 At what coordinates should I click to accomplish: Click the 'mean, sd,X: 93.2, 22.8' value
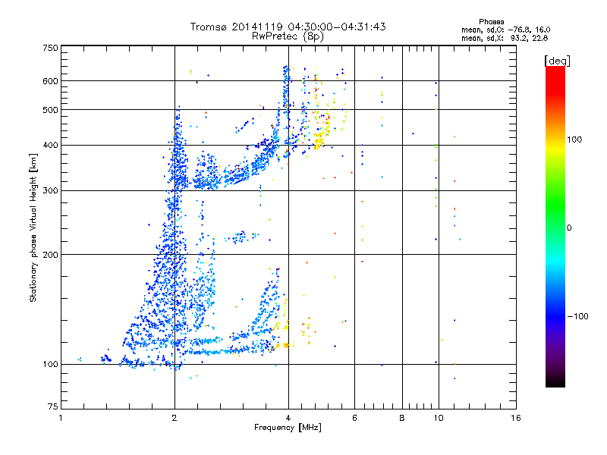pyautogui.click(x=505, y=38)
